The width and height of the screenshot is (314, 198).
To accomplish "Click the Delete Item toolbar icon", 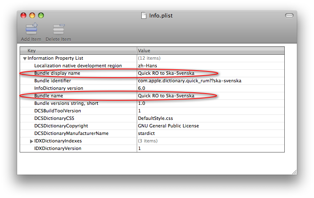I will click(x=58, y=29).
